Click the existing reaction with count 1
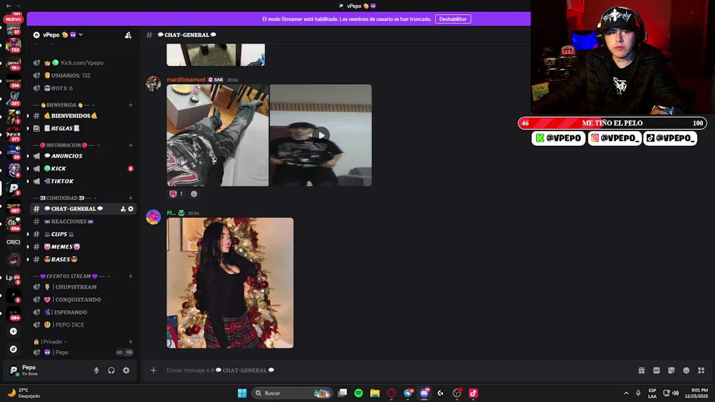 click(177, 194)
